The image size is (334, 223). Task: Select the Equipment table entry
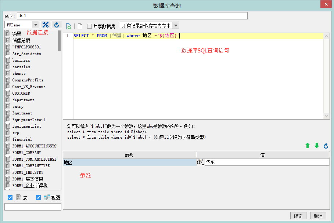22,113
